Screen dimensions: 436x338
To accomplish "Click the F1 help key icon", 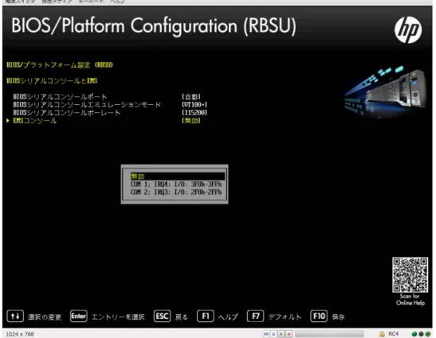I will click(205, 316).
